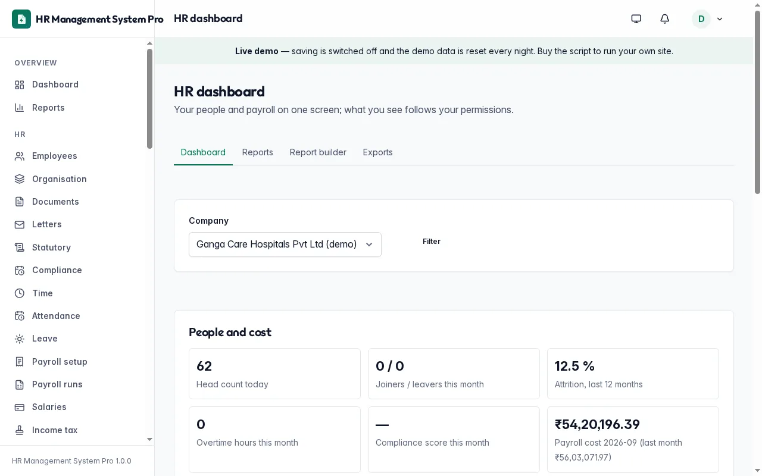Click the HR Management System Pro logo icon
762x476 pixels.
[x=21, y=19]
